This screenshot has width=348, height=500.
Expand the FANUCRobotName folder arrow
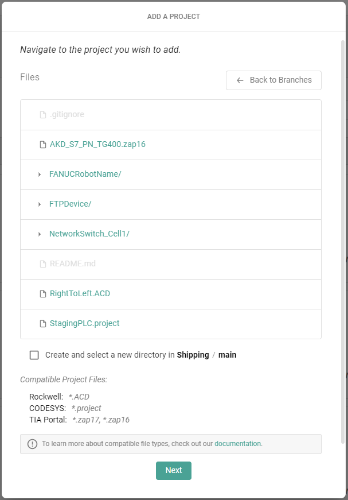point(40,175)
